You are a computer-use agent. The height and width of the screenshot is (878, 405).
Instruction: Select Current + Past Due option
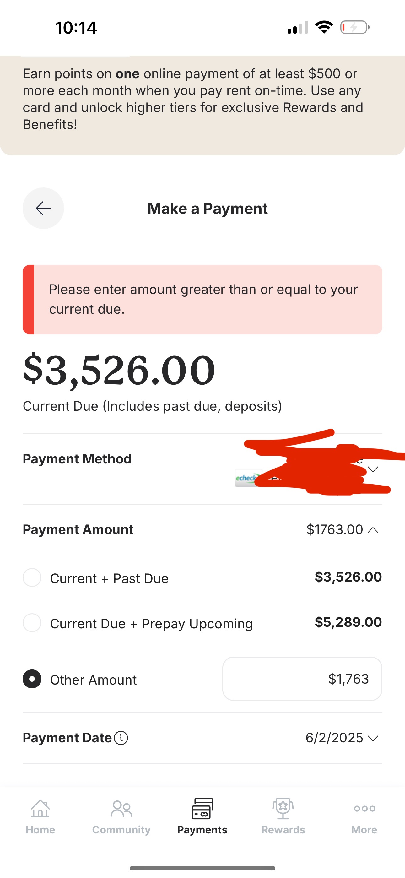32,577
